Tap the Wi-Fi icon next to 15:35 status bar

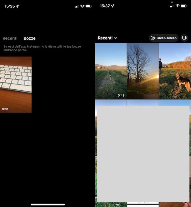(x=82, y=6)
